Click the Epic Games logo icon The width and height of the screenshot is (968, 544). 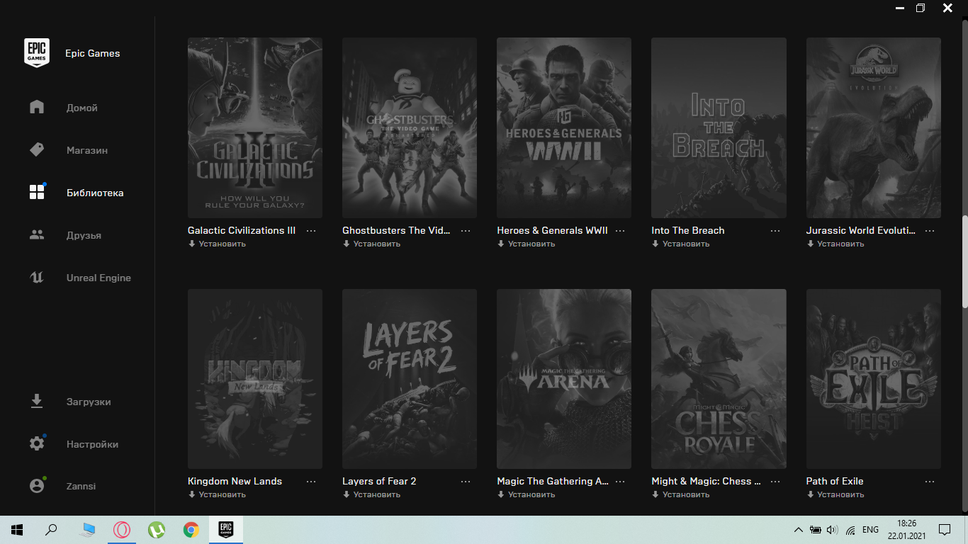[x=37, y=53]
